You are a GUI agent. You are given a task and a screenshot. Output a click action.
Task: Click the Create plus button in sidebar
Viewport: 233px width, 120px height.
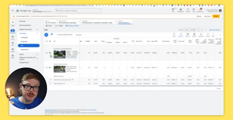tap(13, 22)
